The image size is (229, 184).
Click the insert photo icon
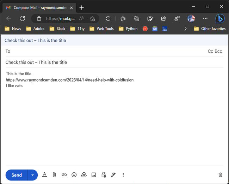pyautogui.click(x=94, y=174)
